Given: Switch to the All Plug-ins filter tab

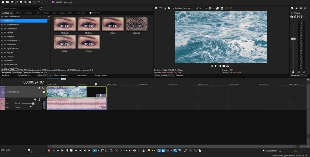Looking at the screenshot, I should point(7,13).
